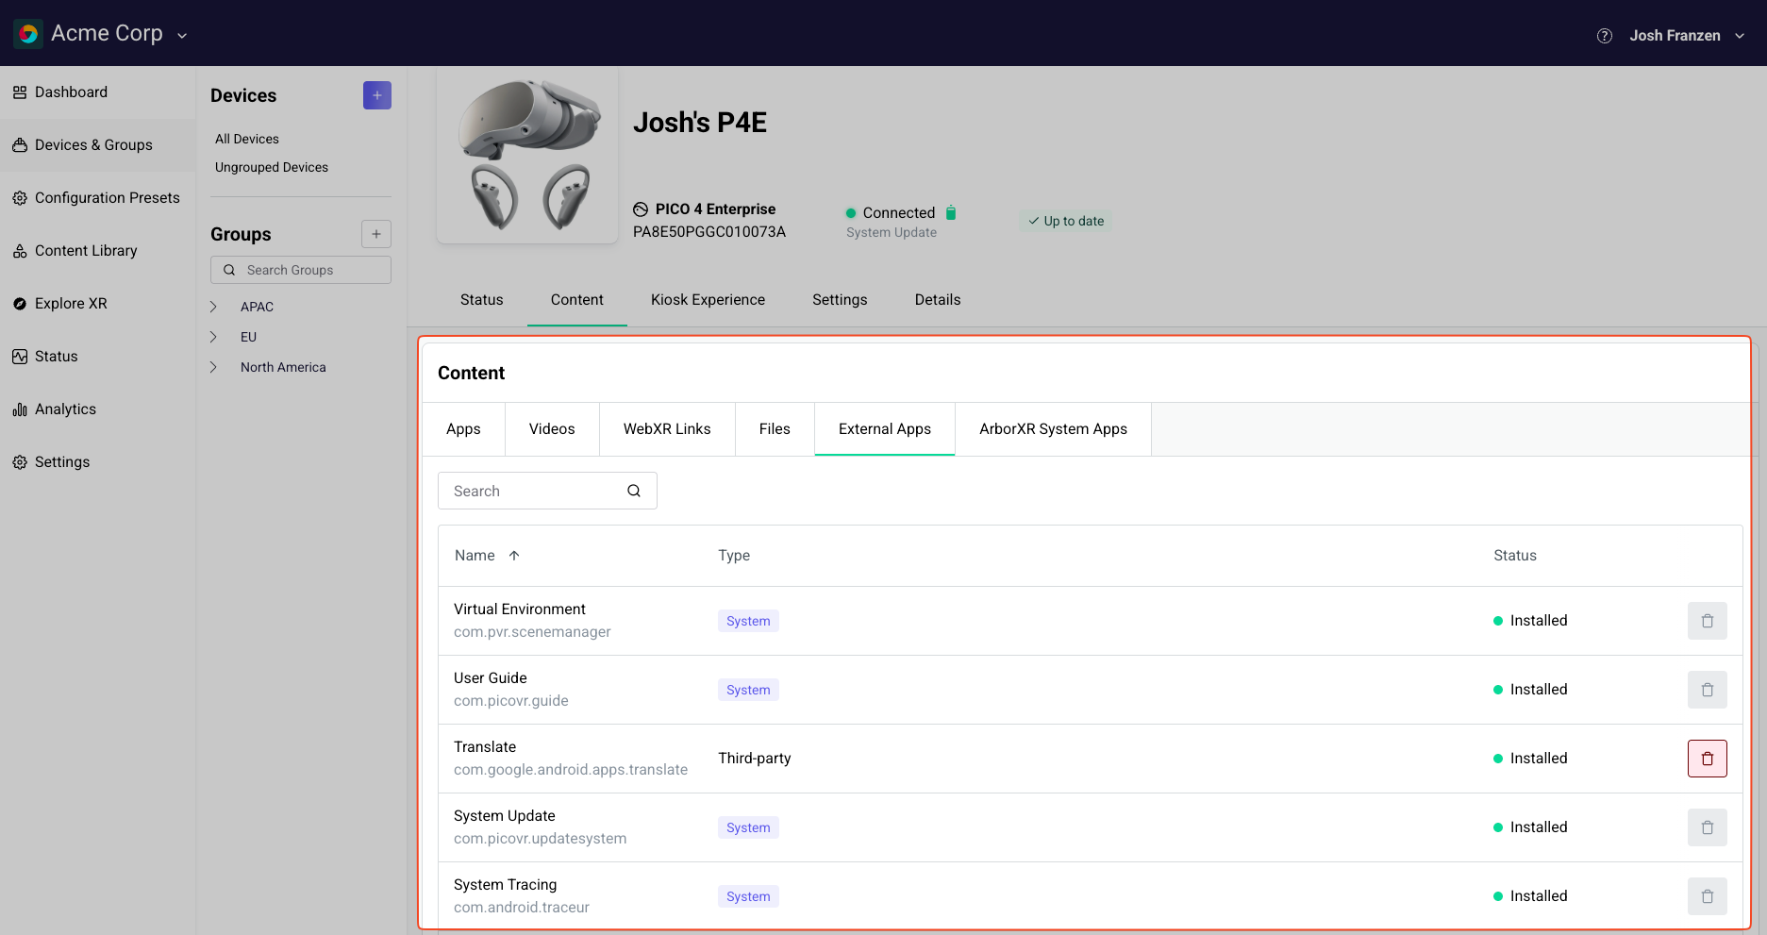
Task: Click the Content Library sidebar icon
Action: tap(20, 251)
